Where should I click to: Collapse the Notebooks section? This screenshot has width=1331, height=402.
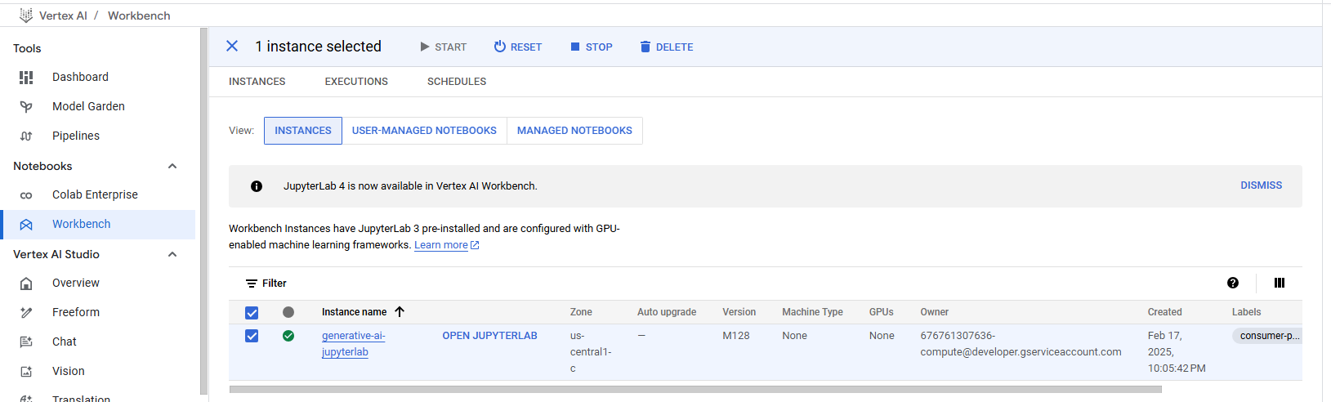pos(172,166)
